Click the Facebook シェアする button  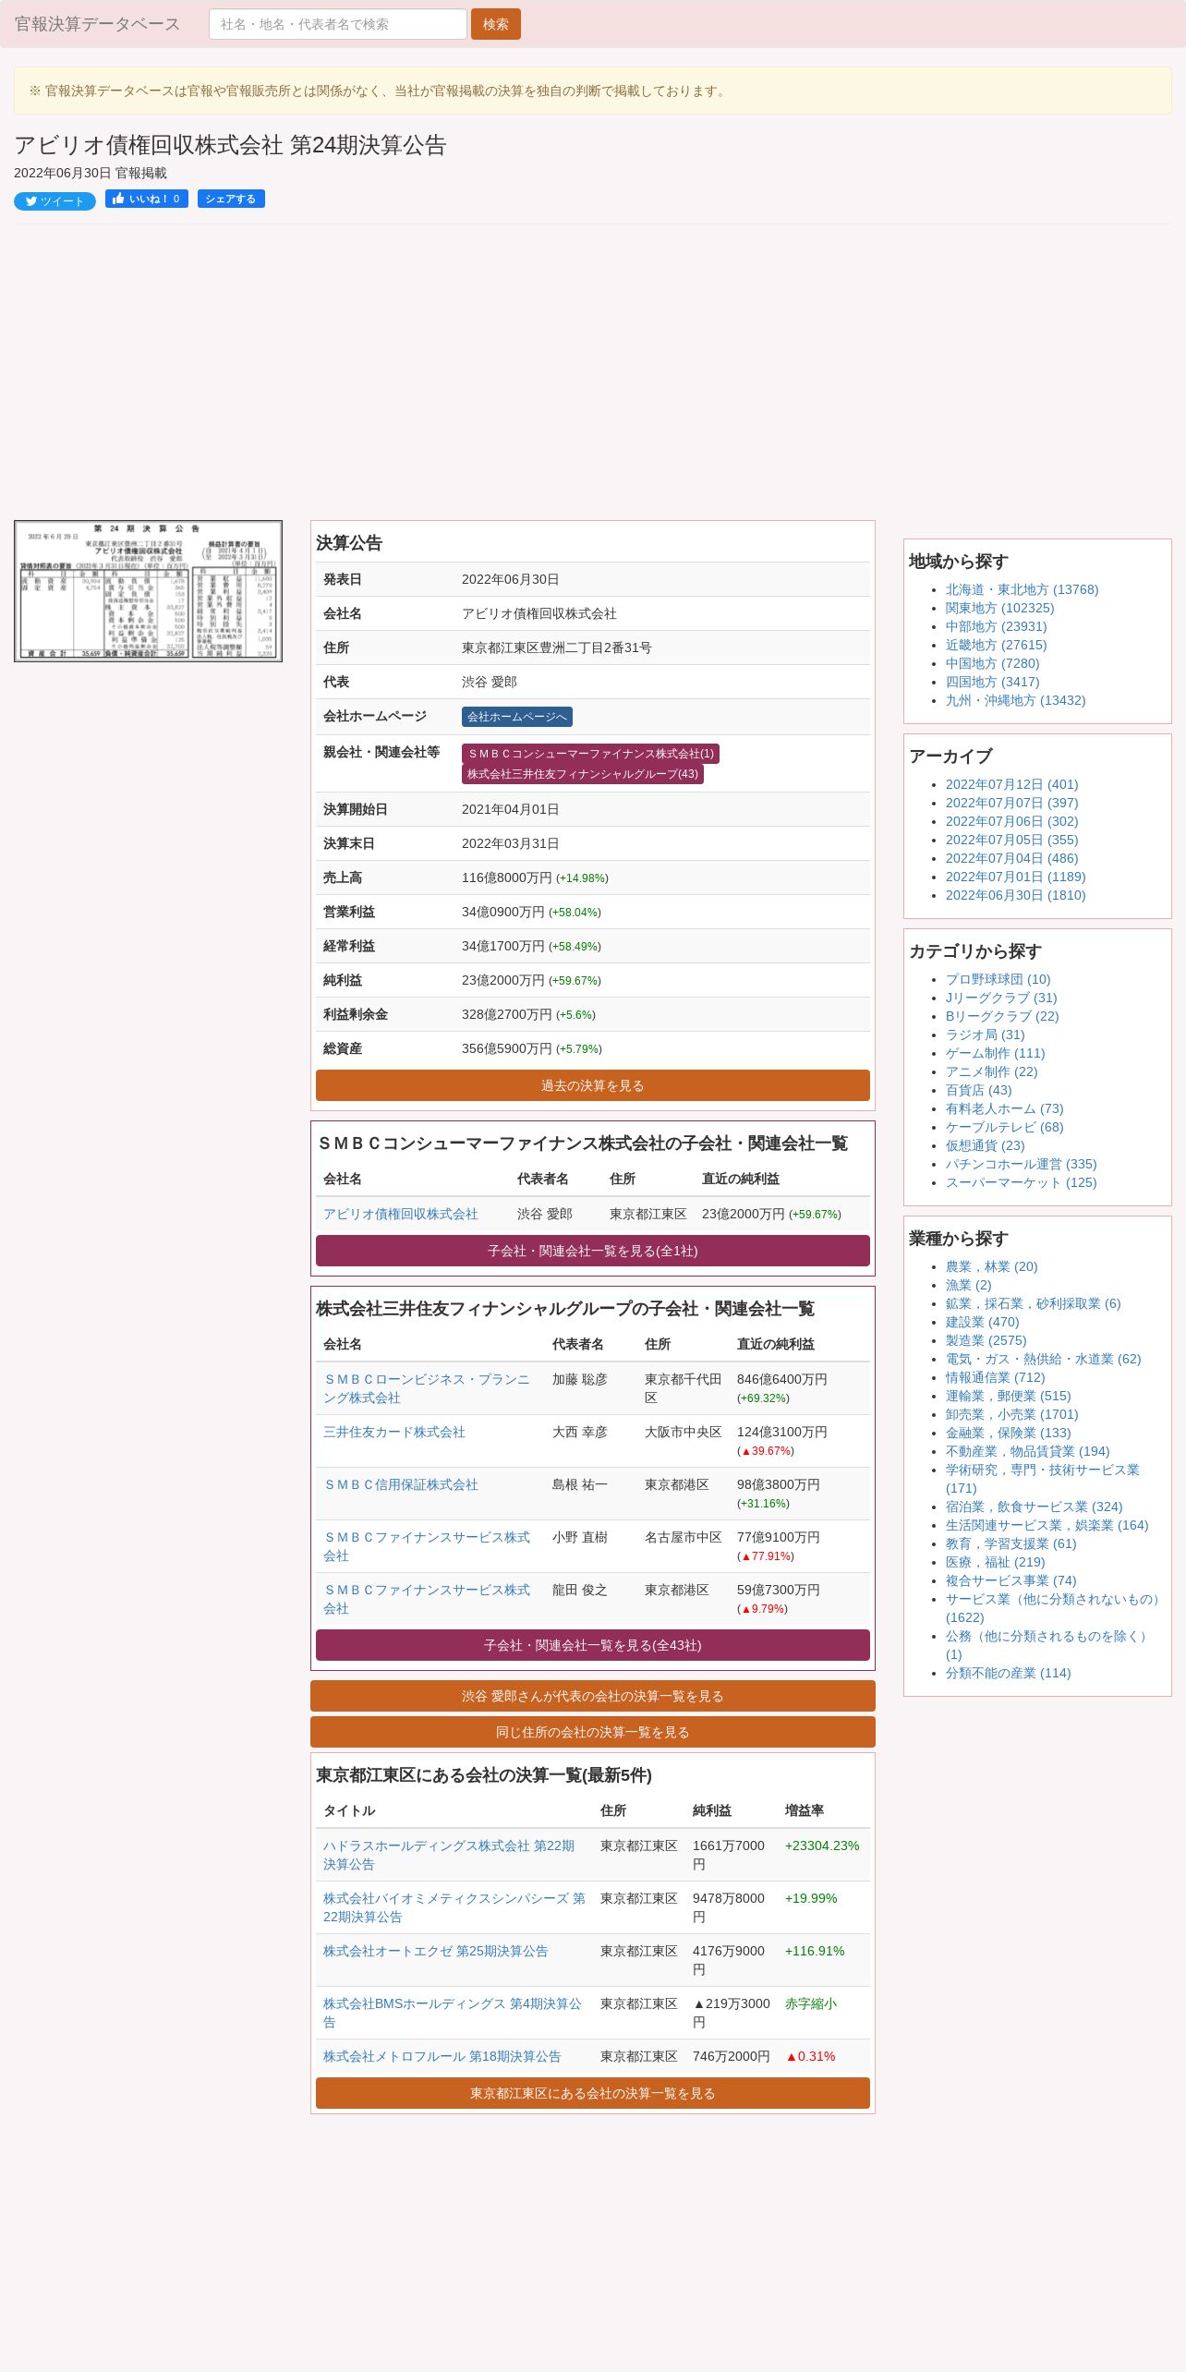point(231,199)
